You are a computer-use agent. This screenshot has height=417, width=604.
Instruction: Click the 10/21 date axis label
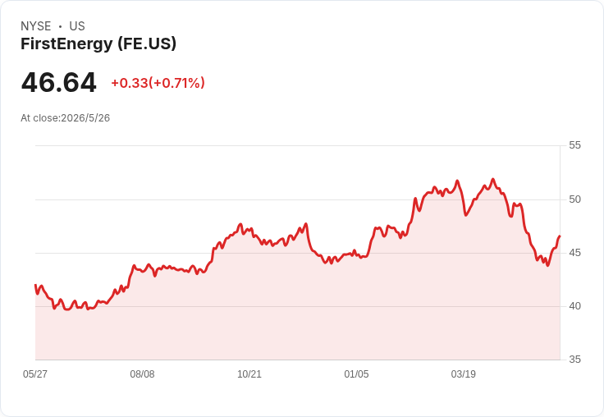point(249,373)
